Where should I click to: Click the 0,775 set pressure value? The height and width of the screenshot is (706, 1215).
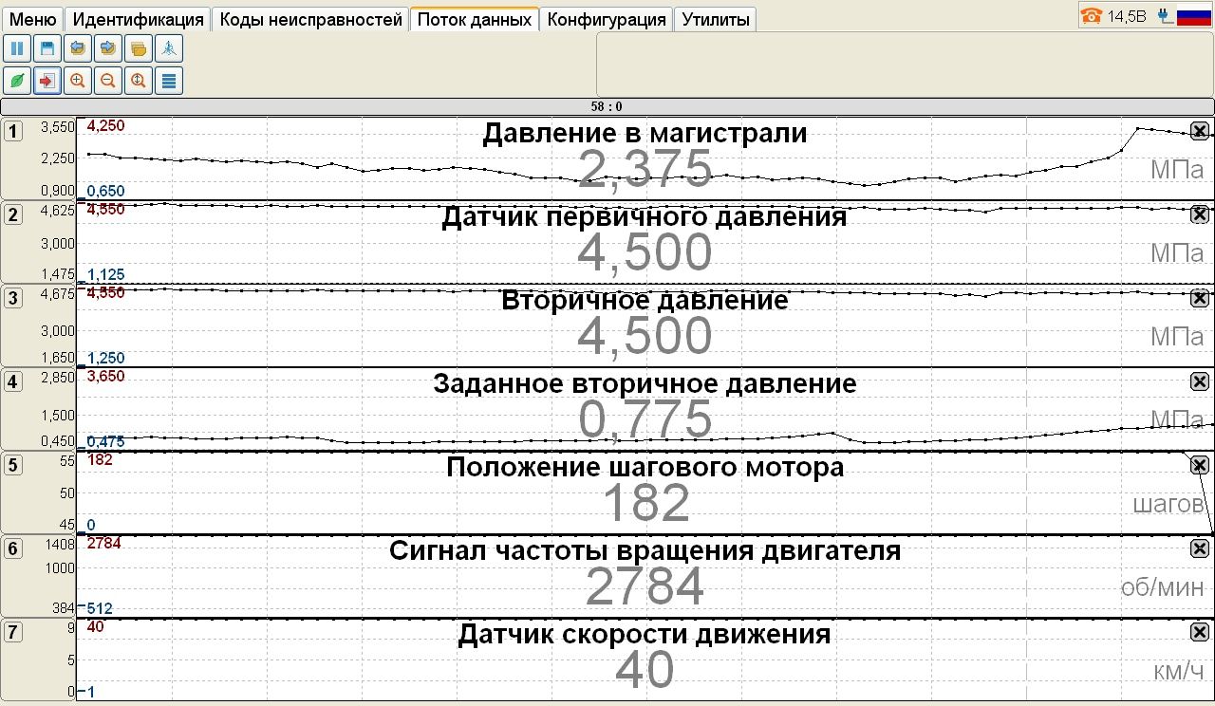645,419
